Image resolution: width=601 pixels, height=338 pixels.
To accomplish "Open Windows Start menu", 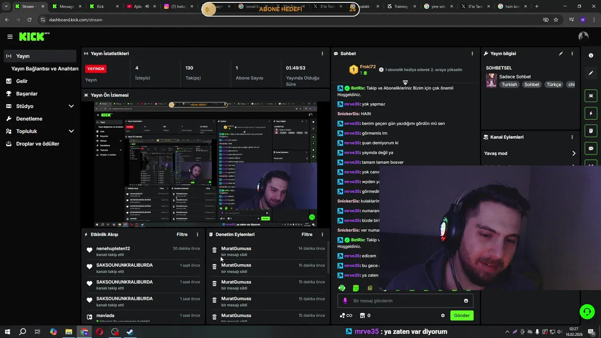I will tap(7, 332).
